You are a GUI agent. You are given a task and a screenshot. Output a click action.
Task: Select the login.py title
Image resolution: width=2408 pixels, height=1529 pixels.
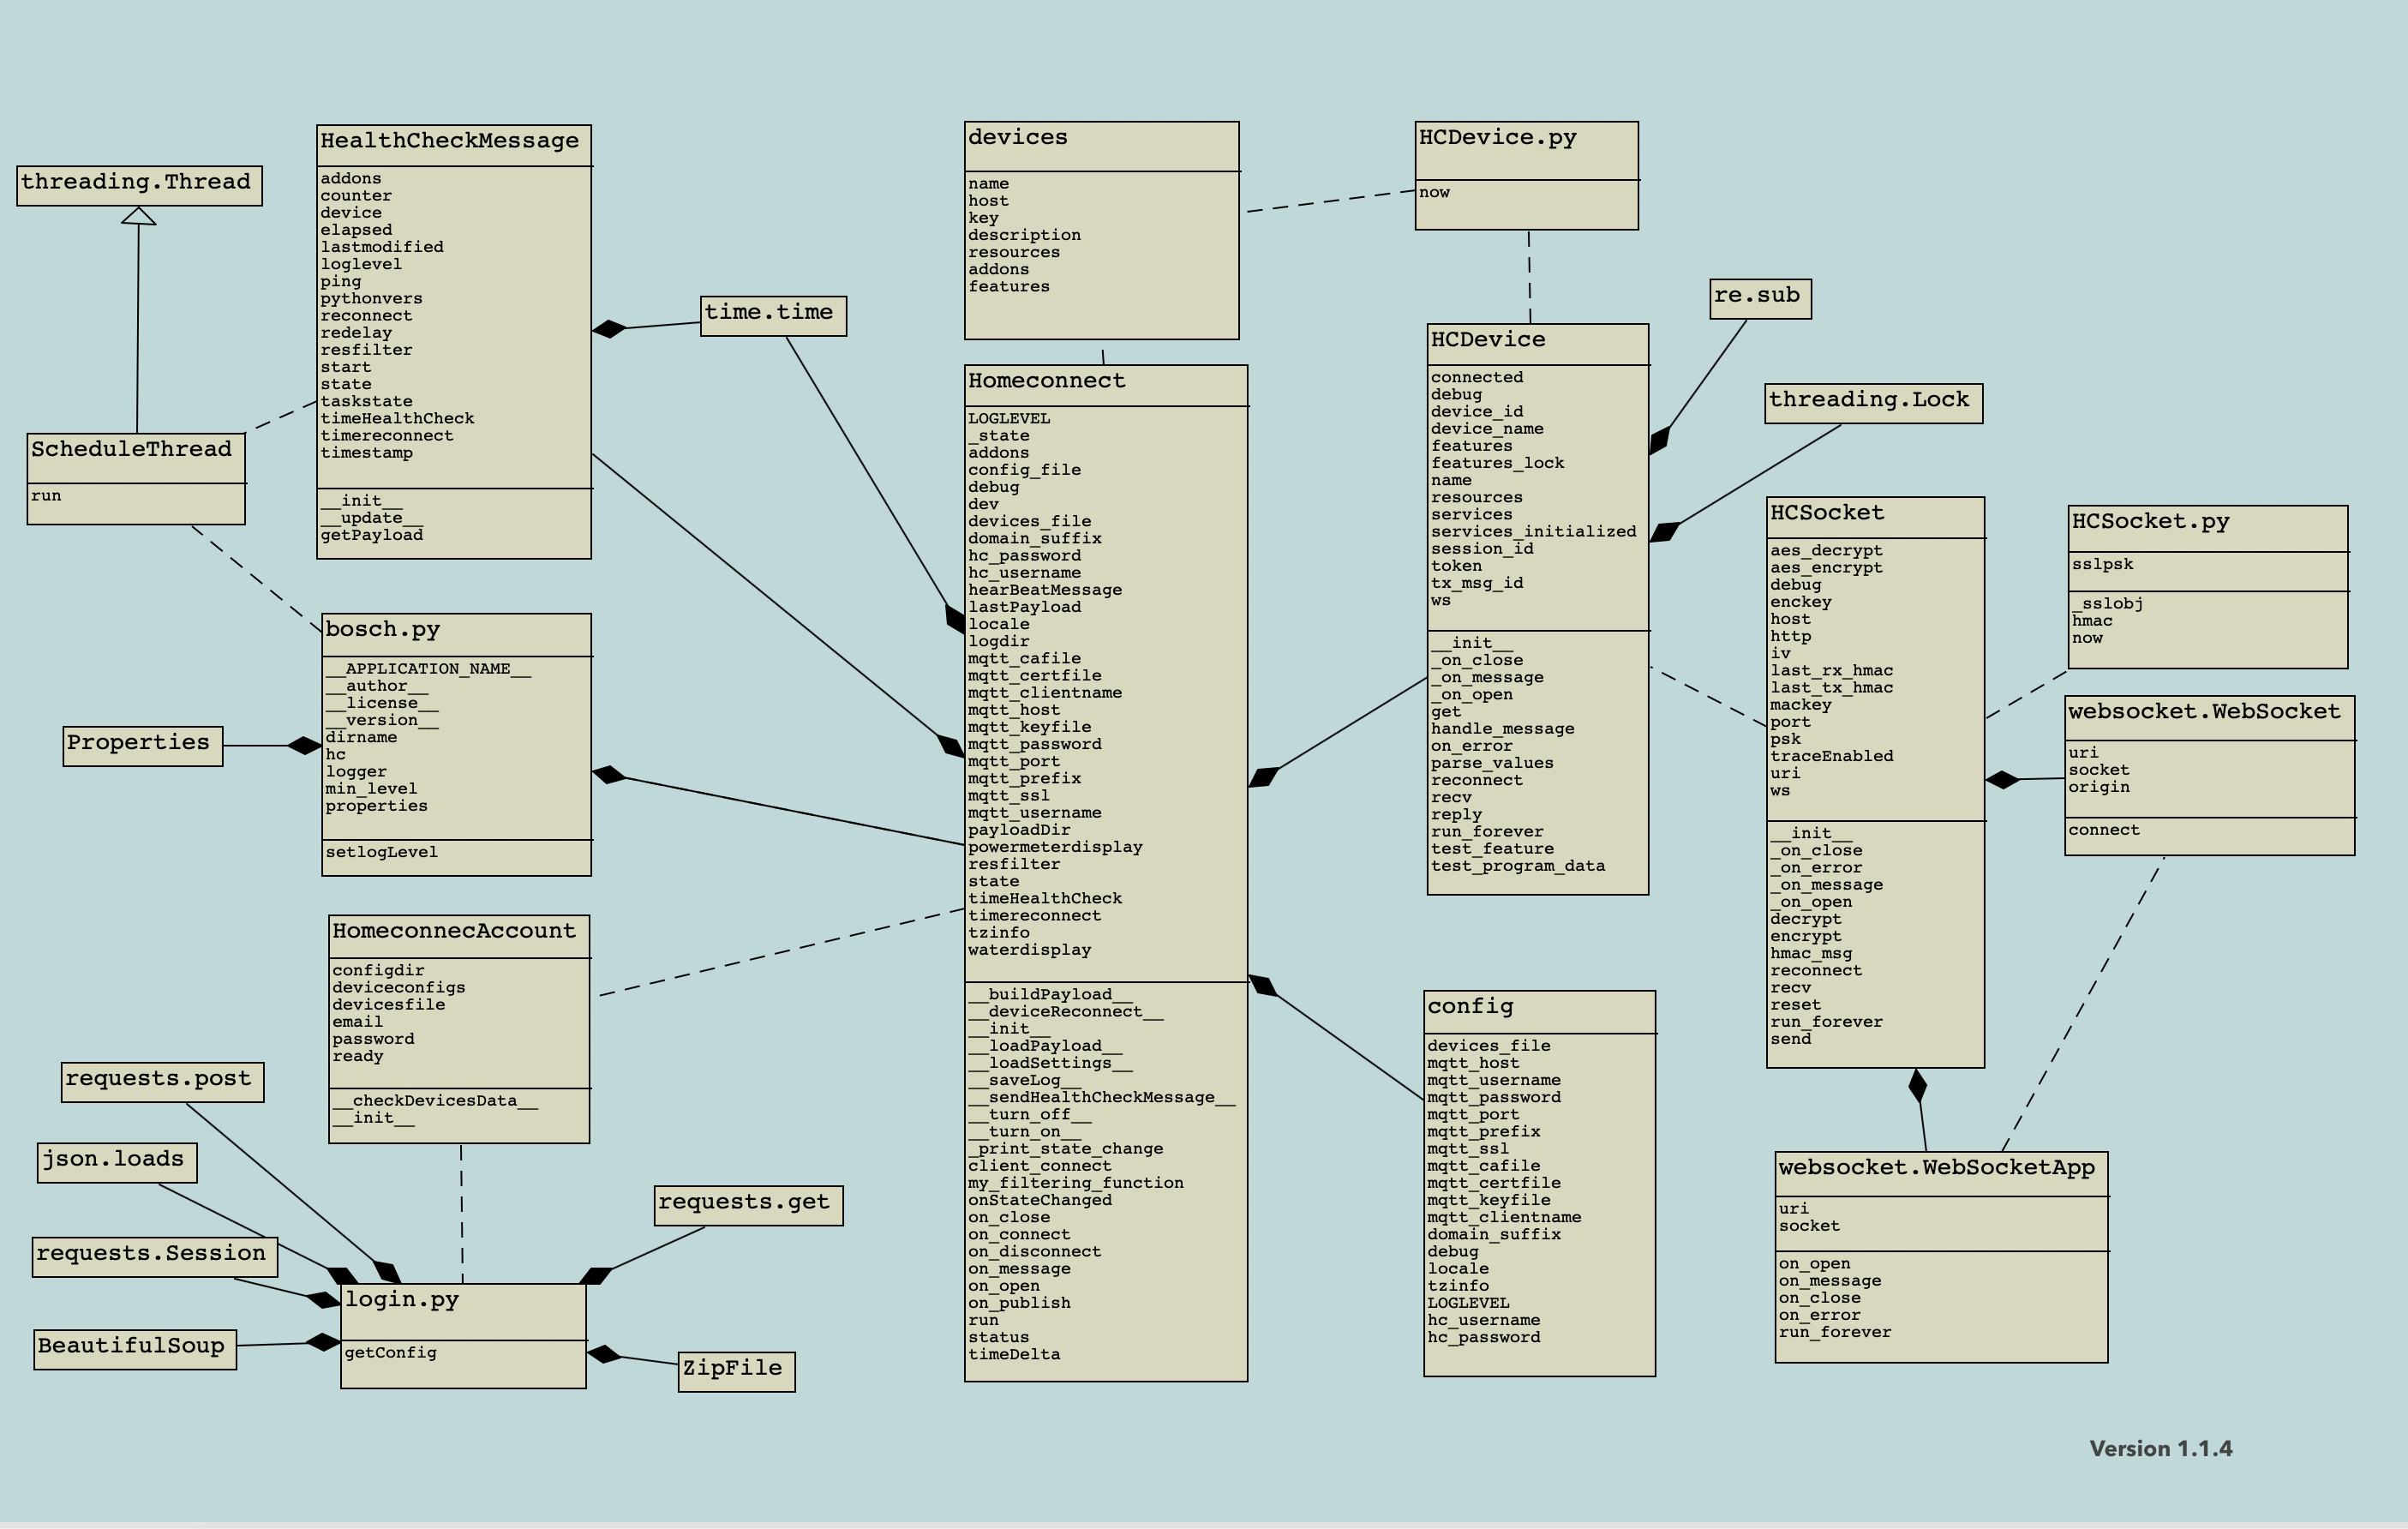point(402,1299)
